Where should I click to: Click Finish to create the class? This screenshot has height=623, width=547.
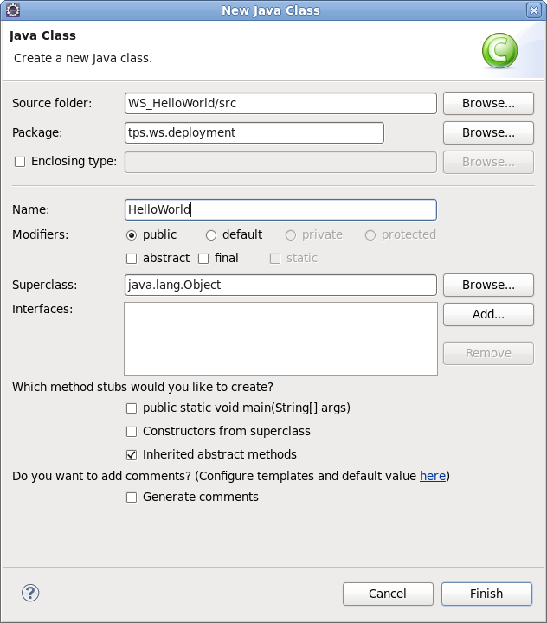click(486, 594)
